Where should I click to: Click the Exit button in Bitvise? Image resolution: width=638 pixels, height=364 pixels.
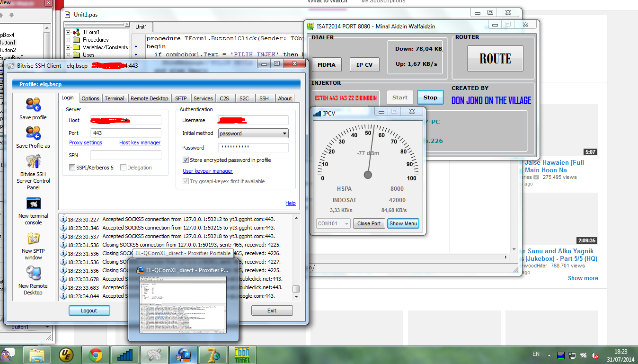(x=272, y=311)
